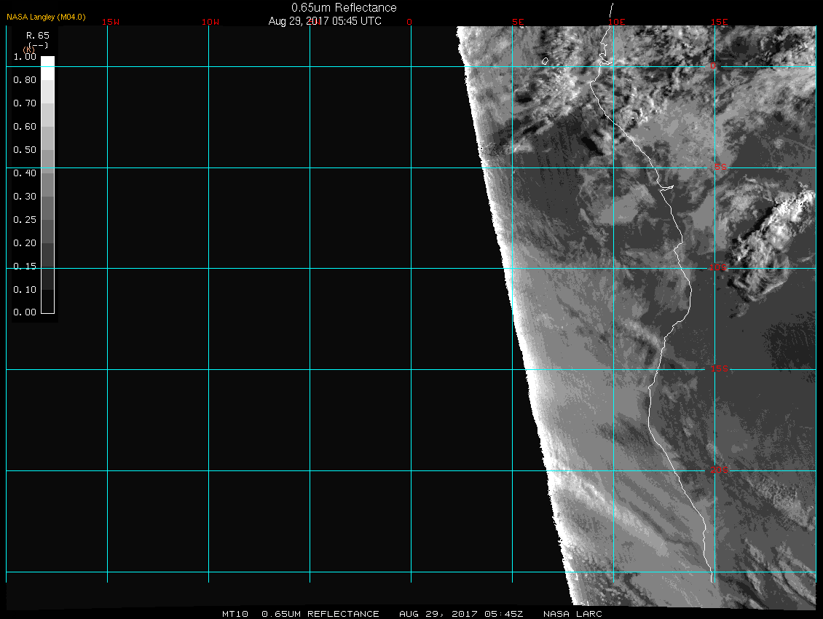Click the 0.25 color bar value
823x619 pixels.
pos(25,219)
